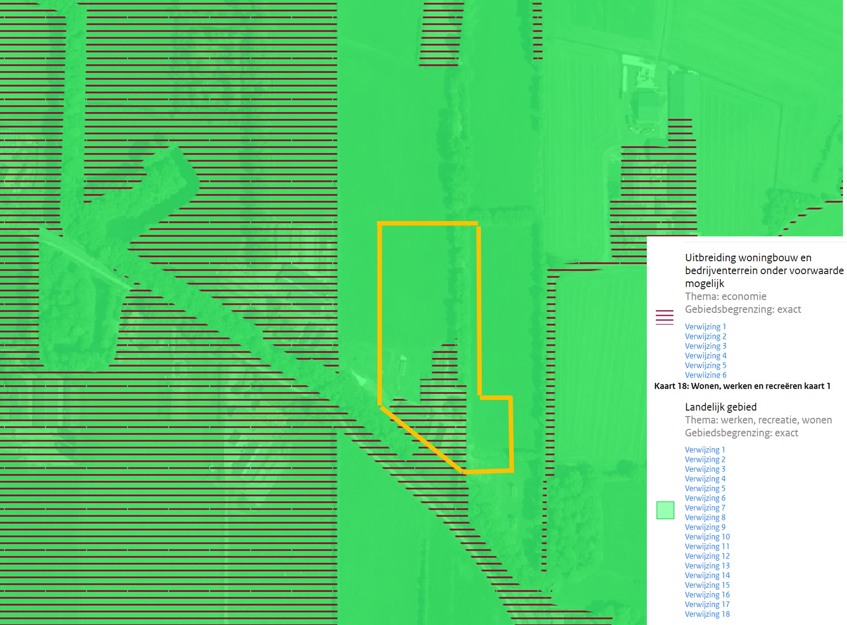
Task: Select the Verwijzing 18 link
Action: (707, 614)
